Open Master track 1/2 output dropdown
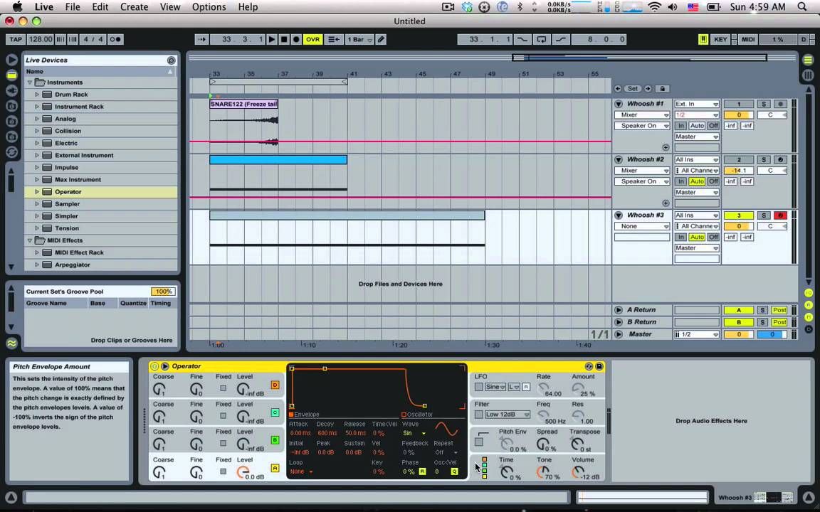Screen dimensions: 820x512 pyautogui.click(x=697, y=334)
